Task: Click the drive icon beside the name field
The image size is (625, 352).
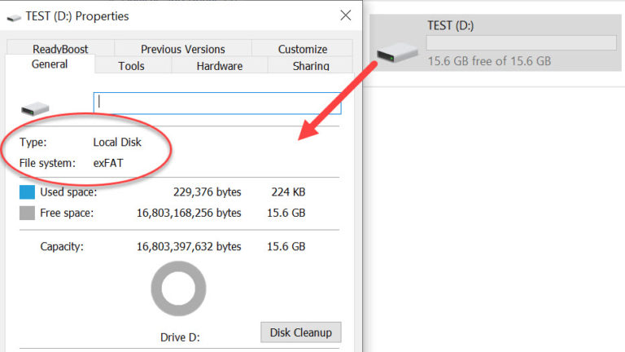Action: pos(34,107)
